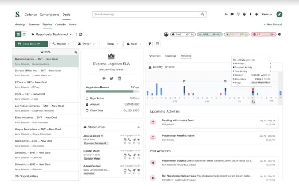Open the Calendar sub-navigation tab
The image size is (299, 189).
[x=61, y=25]
